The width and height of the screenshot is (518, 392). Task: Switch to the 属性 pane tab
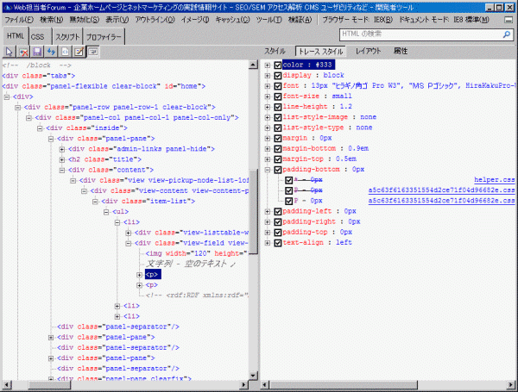pyautogui.click(x=401, y=51)
